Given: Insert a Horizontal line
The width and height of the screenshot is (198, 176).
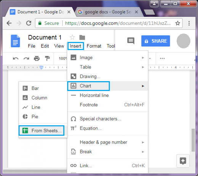Looking at the screenshot, I should tap(108, 95).
